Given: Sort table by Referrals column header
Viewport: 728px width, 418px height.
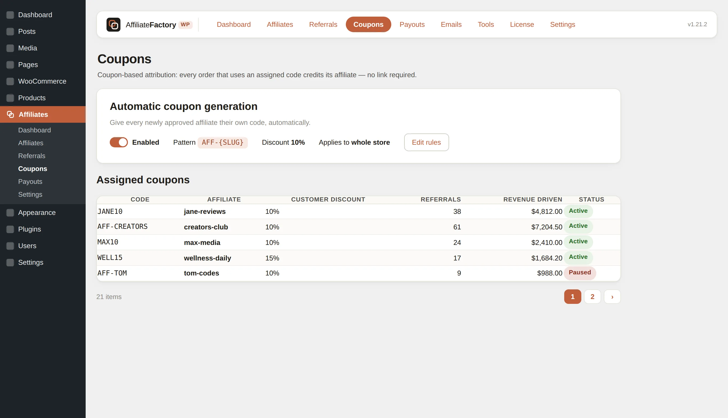Looking at the screenshot, I should pos(440,200).
